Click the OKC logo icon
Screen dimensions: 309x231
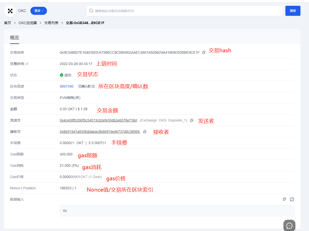pyautogui.click(x=10, y=11)
